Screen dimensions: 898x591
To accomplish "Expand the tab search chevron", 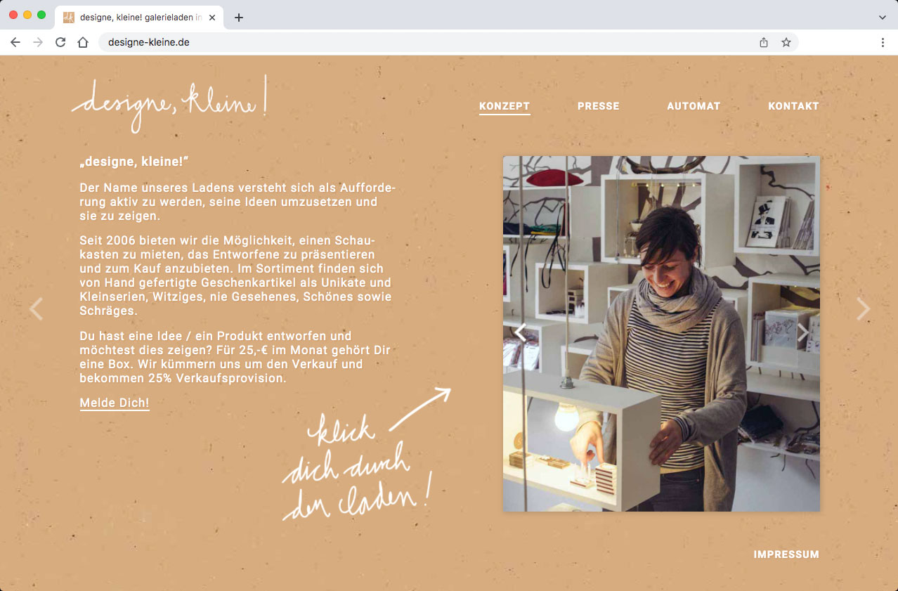I will tap(883, 18).
